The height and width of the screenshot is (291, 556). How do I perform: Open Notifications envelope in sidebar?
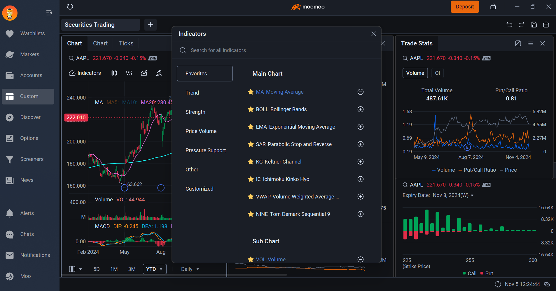28,255
